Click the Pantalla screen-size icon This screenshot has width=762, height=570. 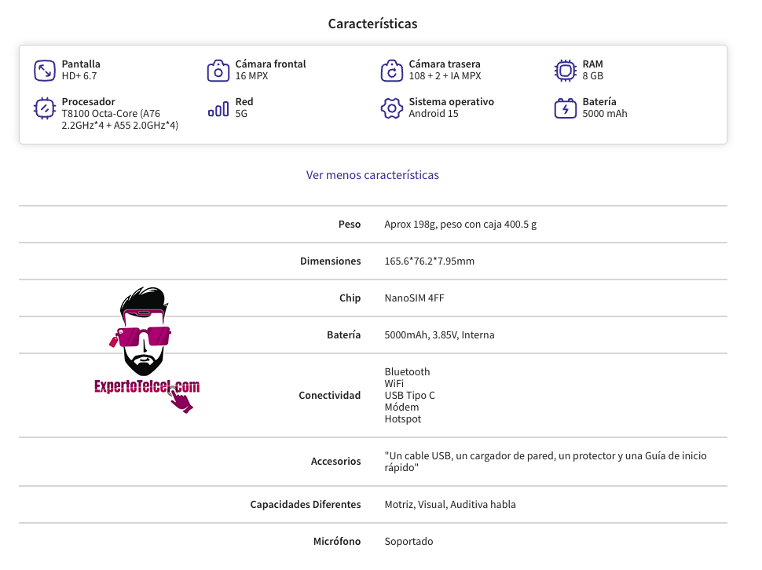coord(44,71)
